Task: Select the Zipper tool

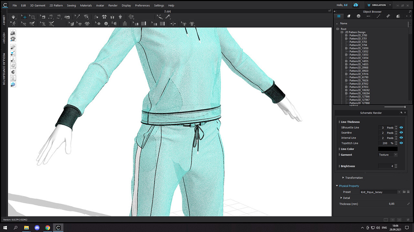Action: 125,24
